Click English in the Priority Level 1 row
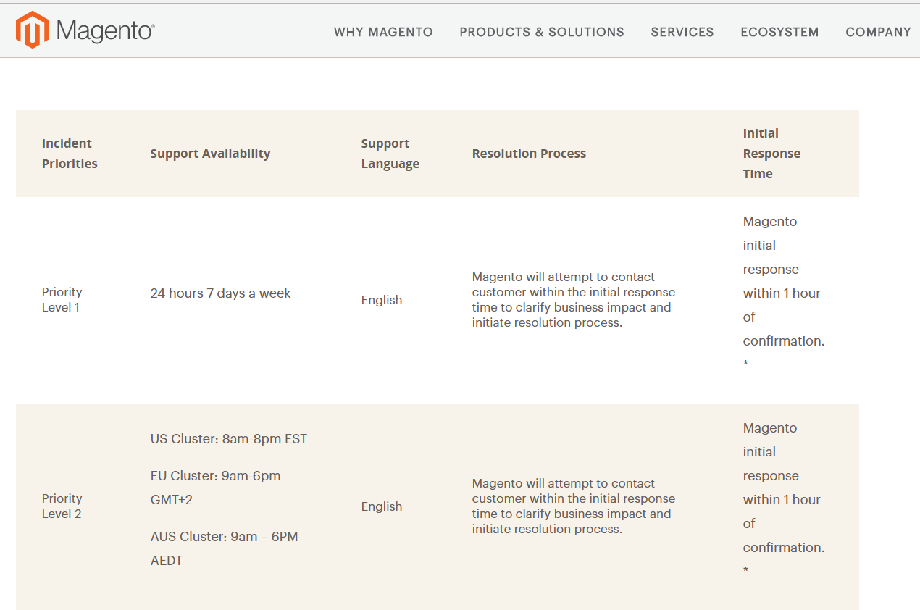Image resolution: width=920 pixels, height=610 pixels. pyautogui.click(x=382, y=300)
